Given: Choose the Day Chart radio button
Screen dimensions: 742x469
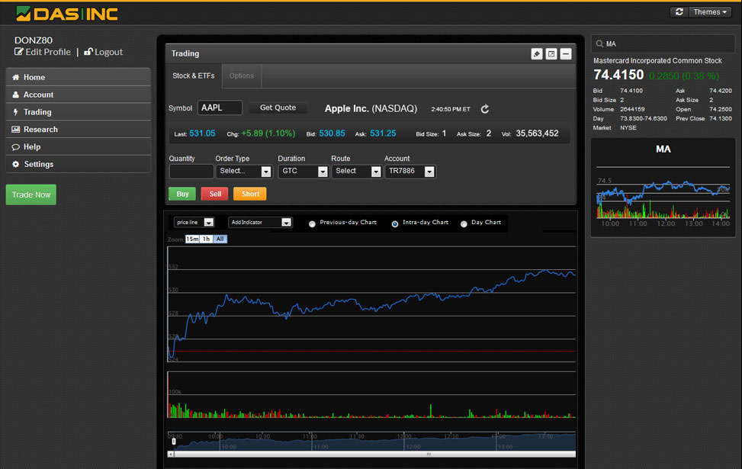Looking at the screenshot, I should point(464,223).
